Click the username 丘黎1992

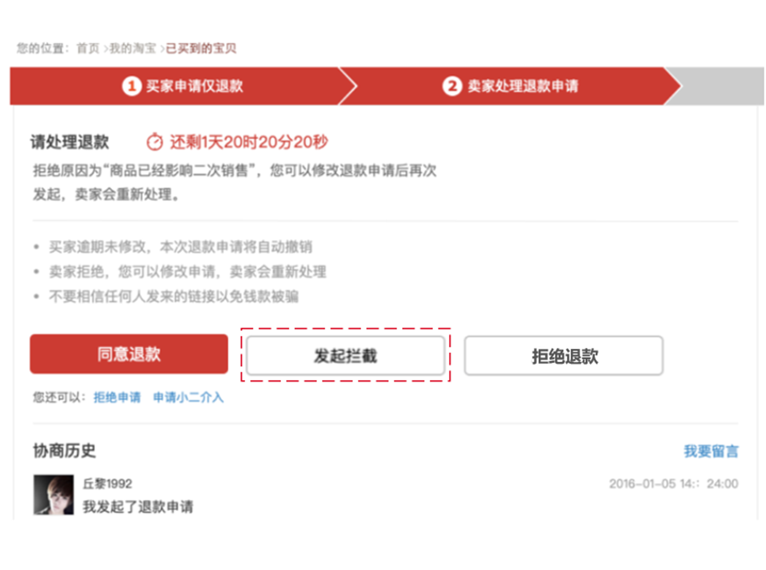[108, 484]
